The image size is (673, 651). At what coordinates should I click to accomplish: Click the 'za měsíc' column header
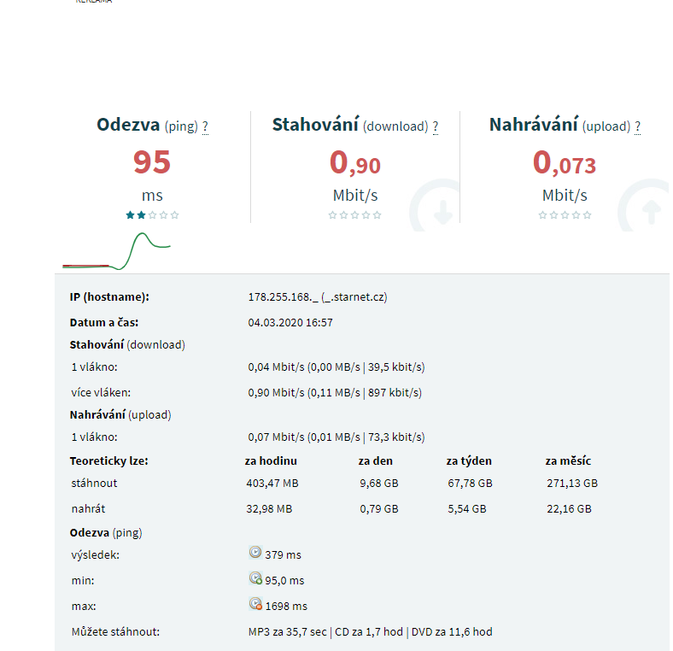coord(569,461)
